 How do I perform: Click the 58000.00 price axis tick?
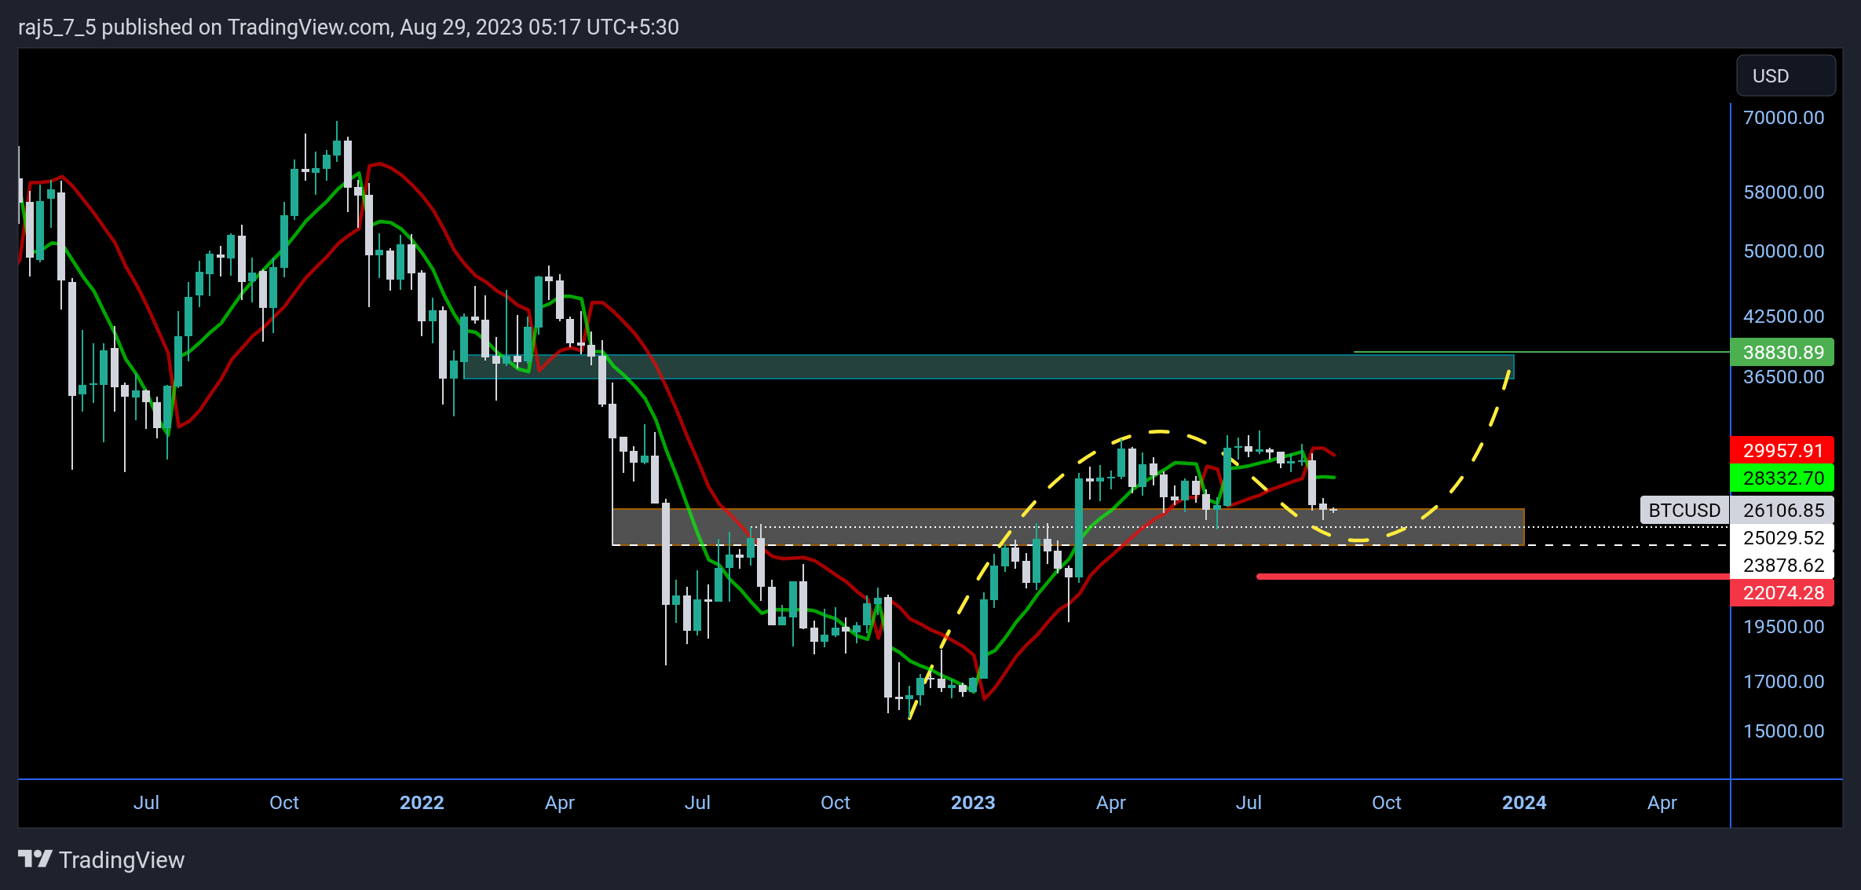point(1783,192)
